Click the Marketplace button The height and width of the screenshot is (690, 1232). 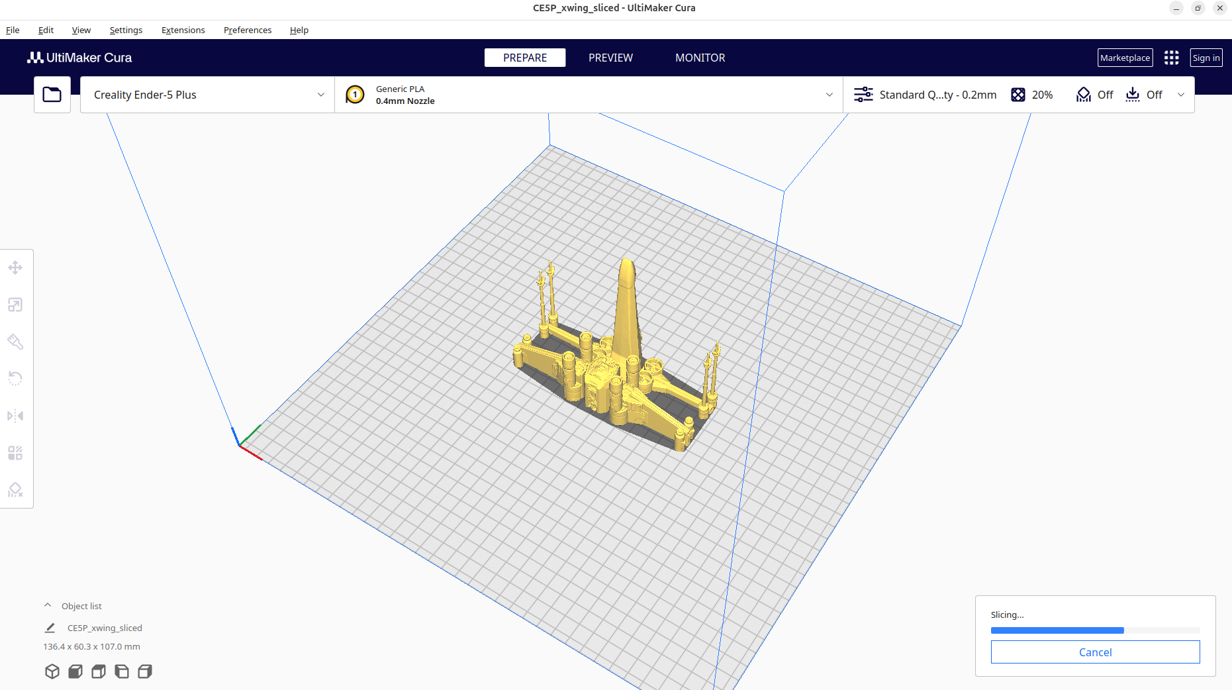tap(1125, 58)
